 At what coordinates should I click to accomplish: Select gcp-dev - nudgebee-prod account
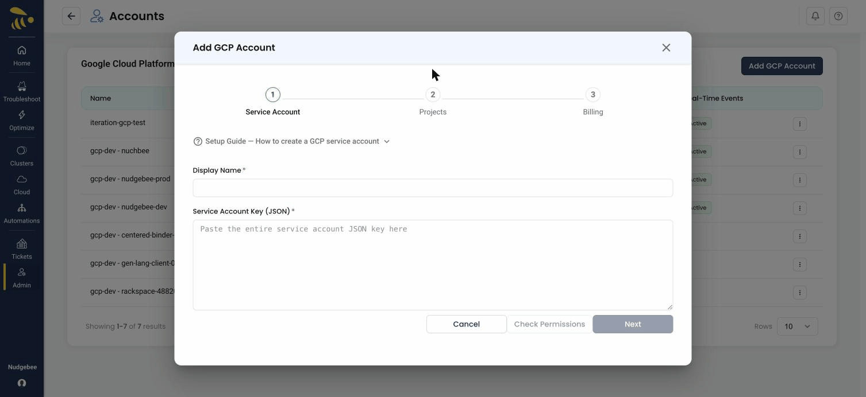[130, 179]
